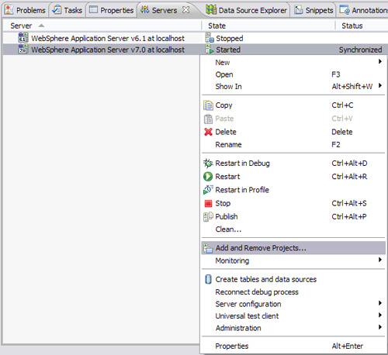Screen dimensions: 388x355
Task: Sort by the Server column header
Action: coord(102,26)
